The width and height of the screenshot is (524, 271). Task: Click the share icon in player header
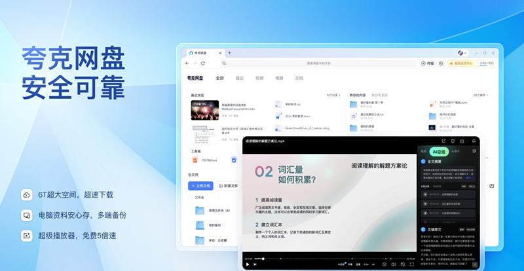point(443,141)
